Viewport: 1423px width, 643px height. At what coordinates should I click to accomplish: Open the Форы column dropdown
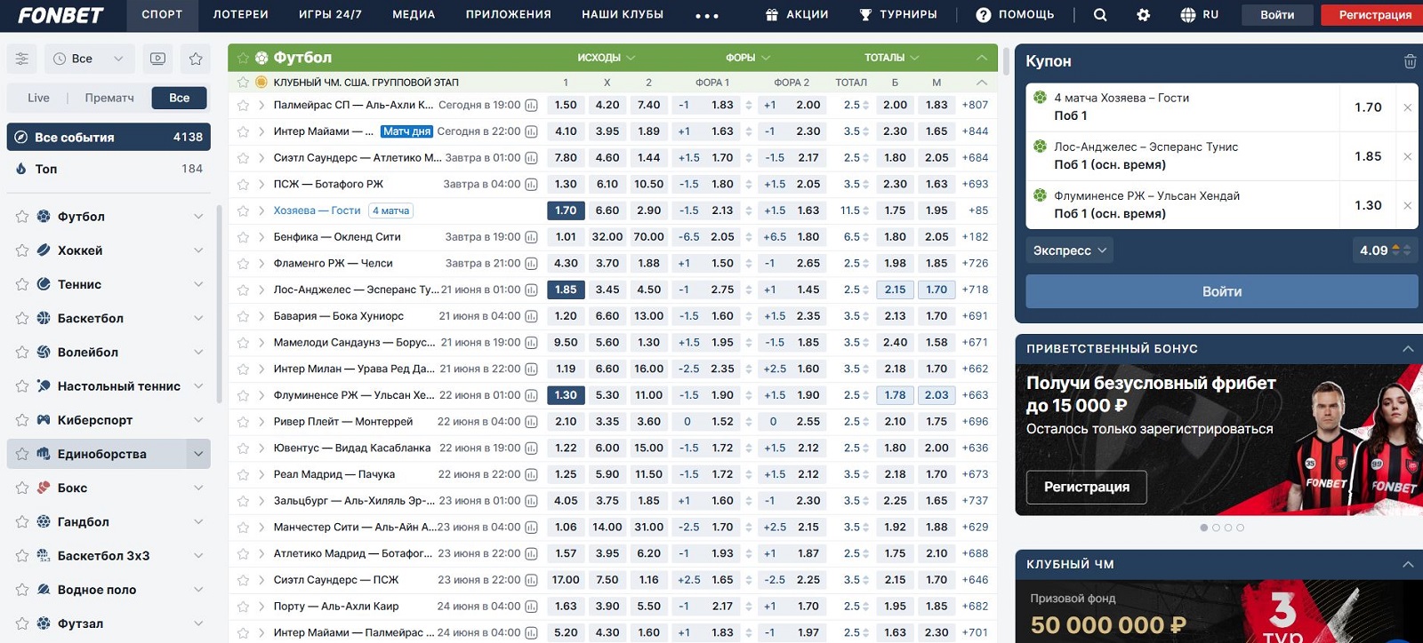[x=748, y=58]
